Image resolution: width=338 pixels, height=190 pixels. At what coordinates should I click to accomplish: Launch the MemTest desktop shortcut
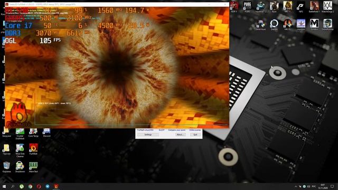click(x=33, y=167)
